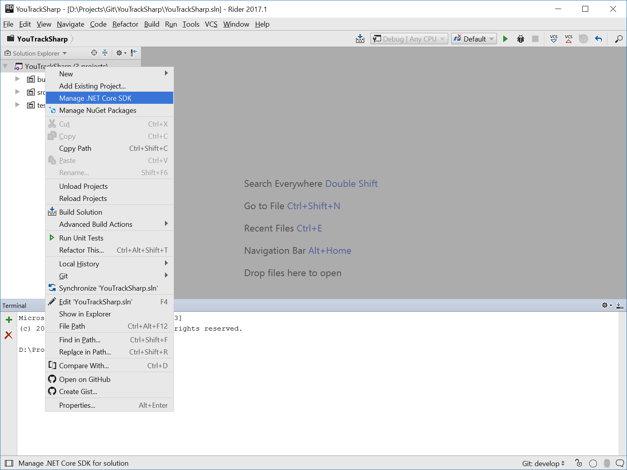This screenshot has width=627, height=470.
Task: Click Reload Projects
Action: coord(110,199)
